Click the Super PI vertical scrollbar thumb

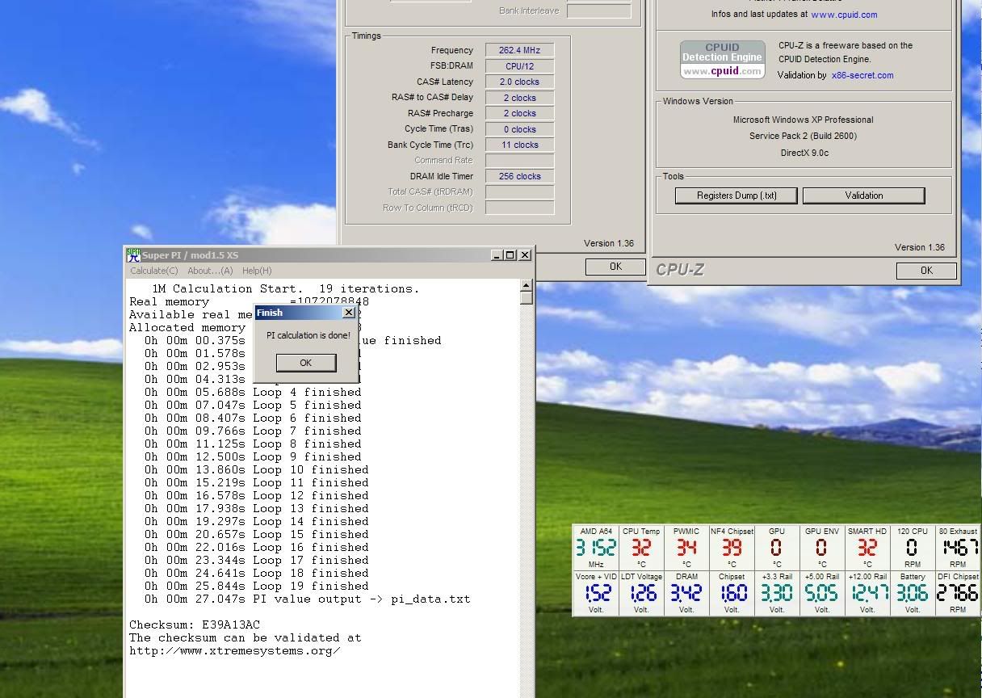[x=527, y=297]
